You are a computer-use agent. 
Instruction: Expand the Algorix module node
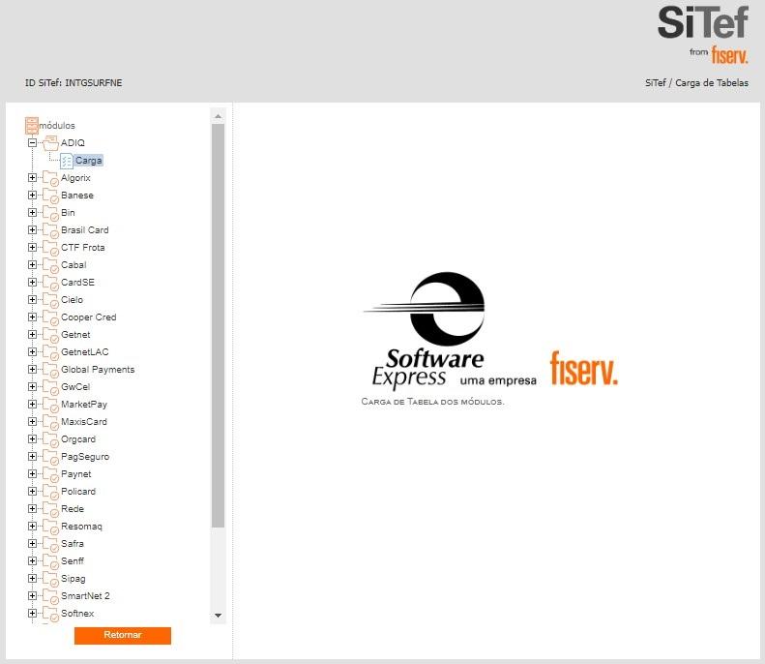click(x=32, y=178)
